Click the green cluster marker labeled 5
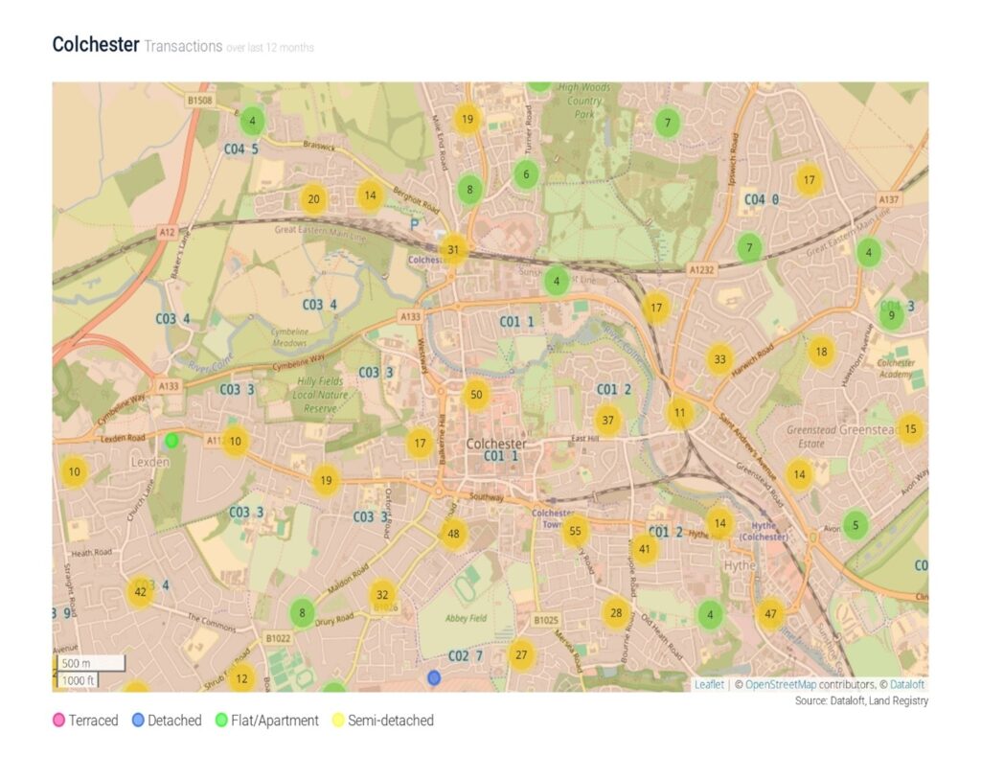This screenshot has width=981, height=778. coord(856,525)
